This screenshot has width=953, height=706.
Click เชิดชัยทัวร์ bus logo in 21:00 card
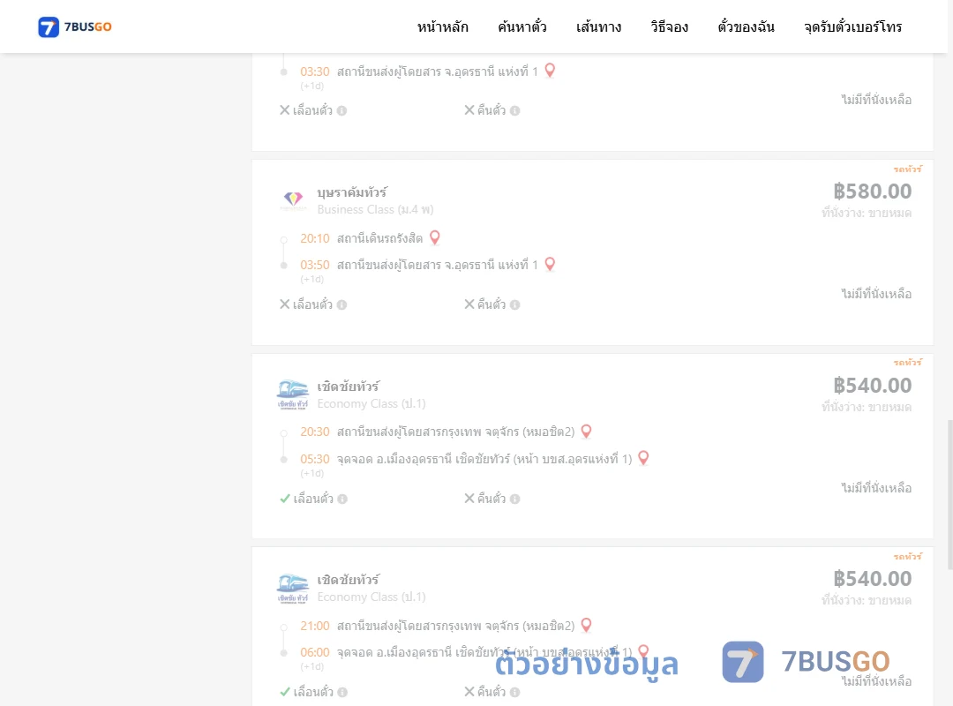293,588
